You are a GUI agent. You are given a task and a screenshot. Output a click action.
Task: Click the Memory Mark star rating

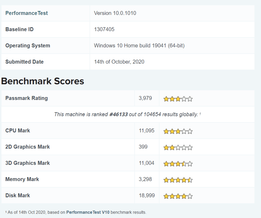[x=178, y=180]
